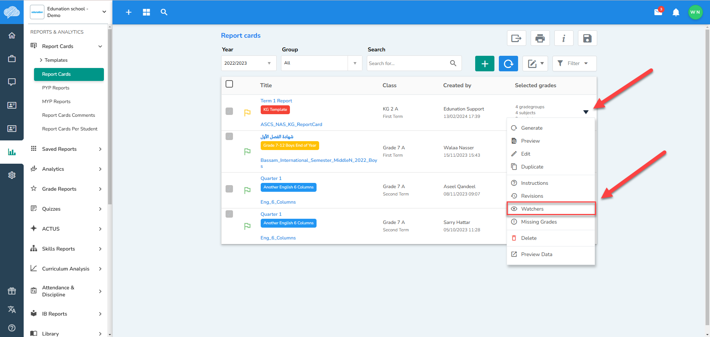Select Preview Data from the actions menu
710x337 pixels.
click(551, 254)
